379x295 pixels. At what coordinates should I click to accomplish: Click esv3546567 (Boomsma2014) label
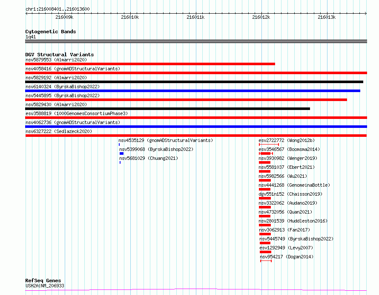289,149
